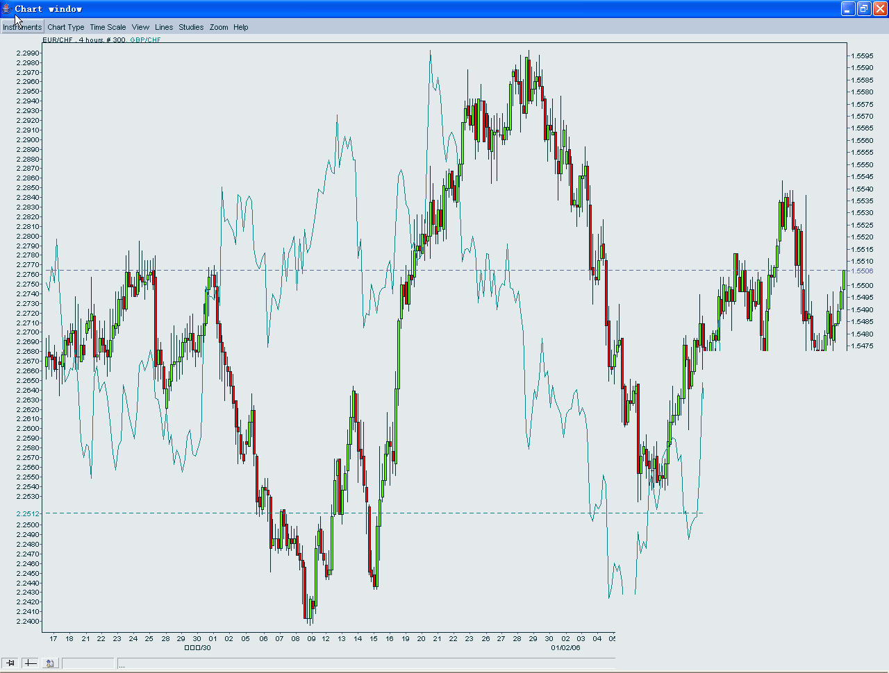Open the Instruments menu
Viewport: 889px width, 673px height.
coord(22,27)
